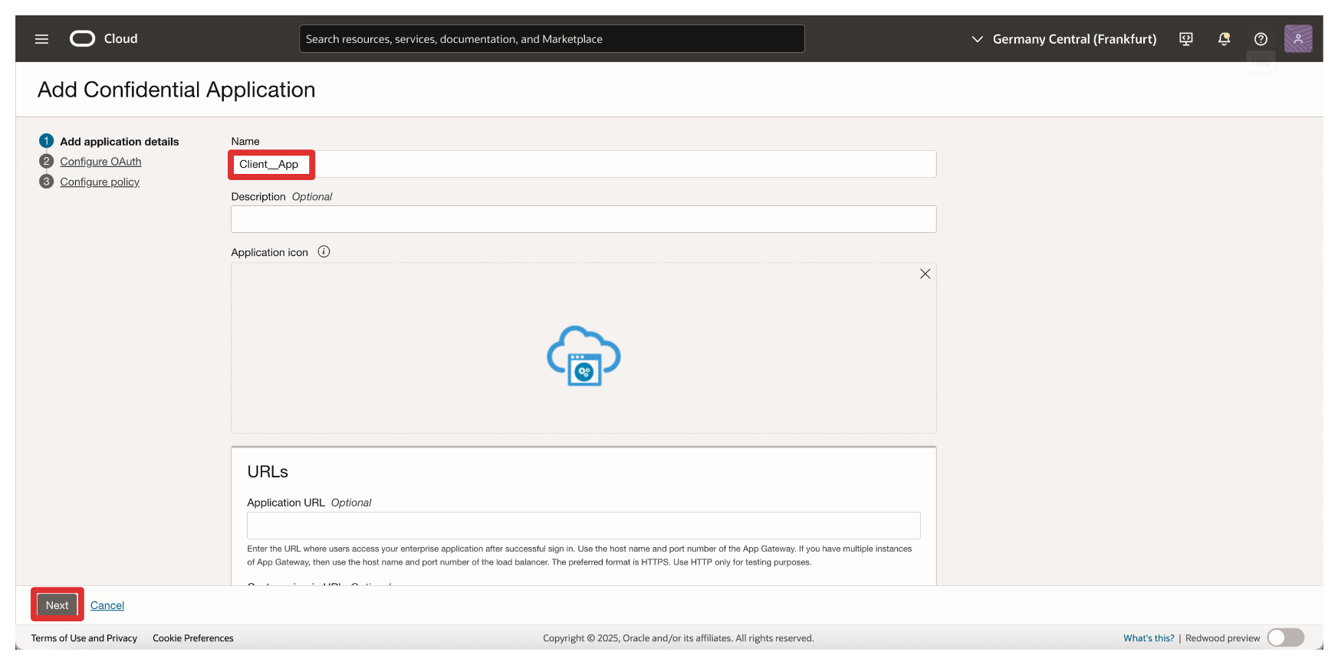Click the Cancel link

pyautogui.click(x=107, y=605)
